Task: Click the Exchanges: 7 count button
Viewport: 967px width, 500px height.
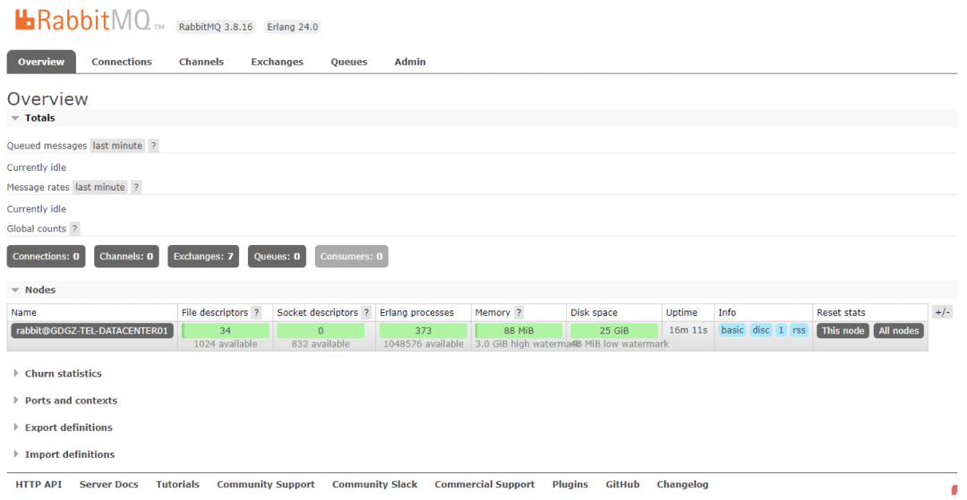Action: tap(203, 256)
